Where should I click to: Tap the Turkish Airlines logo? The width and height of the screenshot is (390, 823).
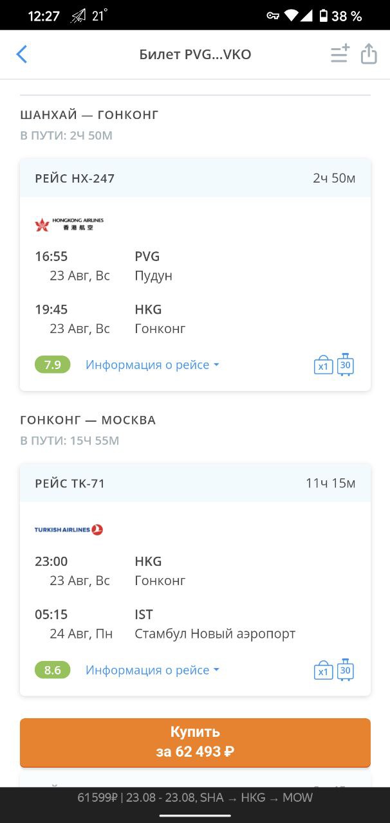pos(69,530)
